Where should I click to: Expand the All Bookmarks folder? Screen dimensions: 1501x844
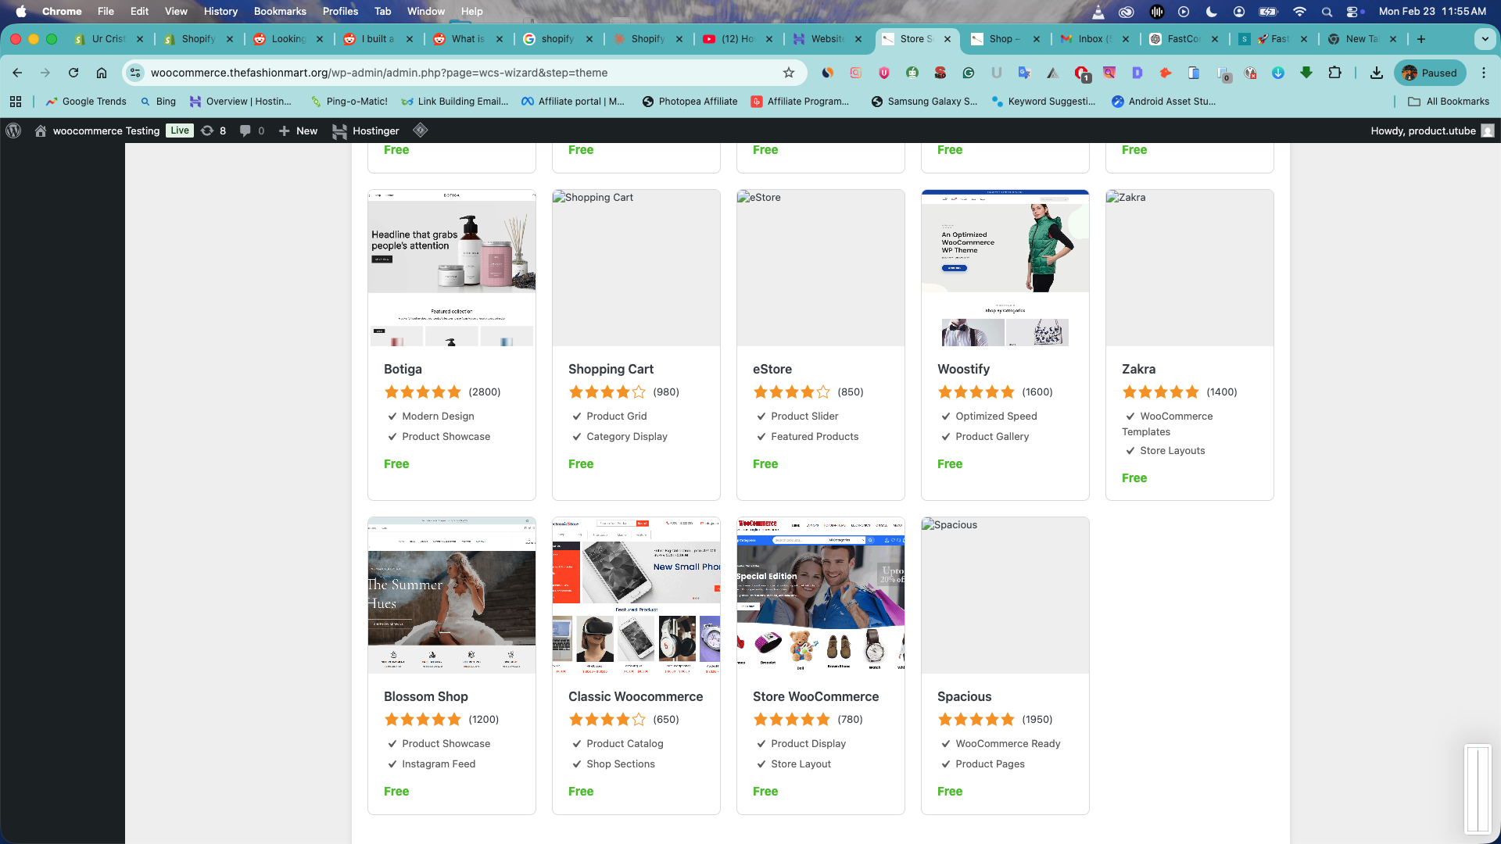click(x=1447, y=101)
